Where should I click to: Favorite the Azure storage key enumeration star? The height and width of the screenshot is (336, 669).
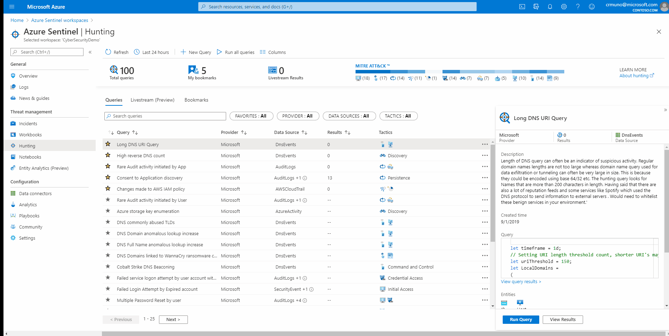point(108,211)
